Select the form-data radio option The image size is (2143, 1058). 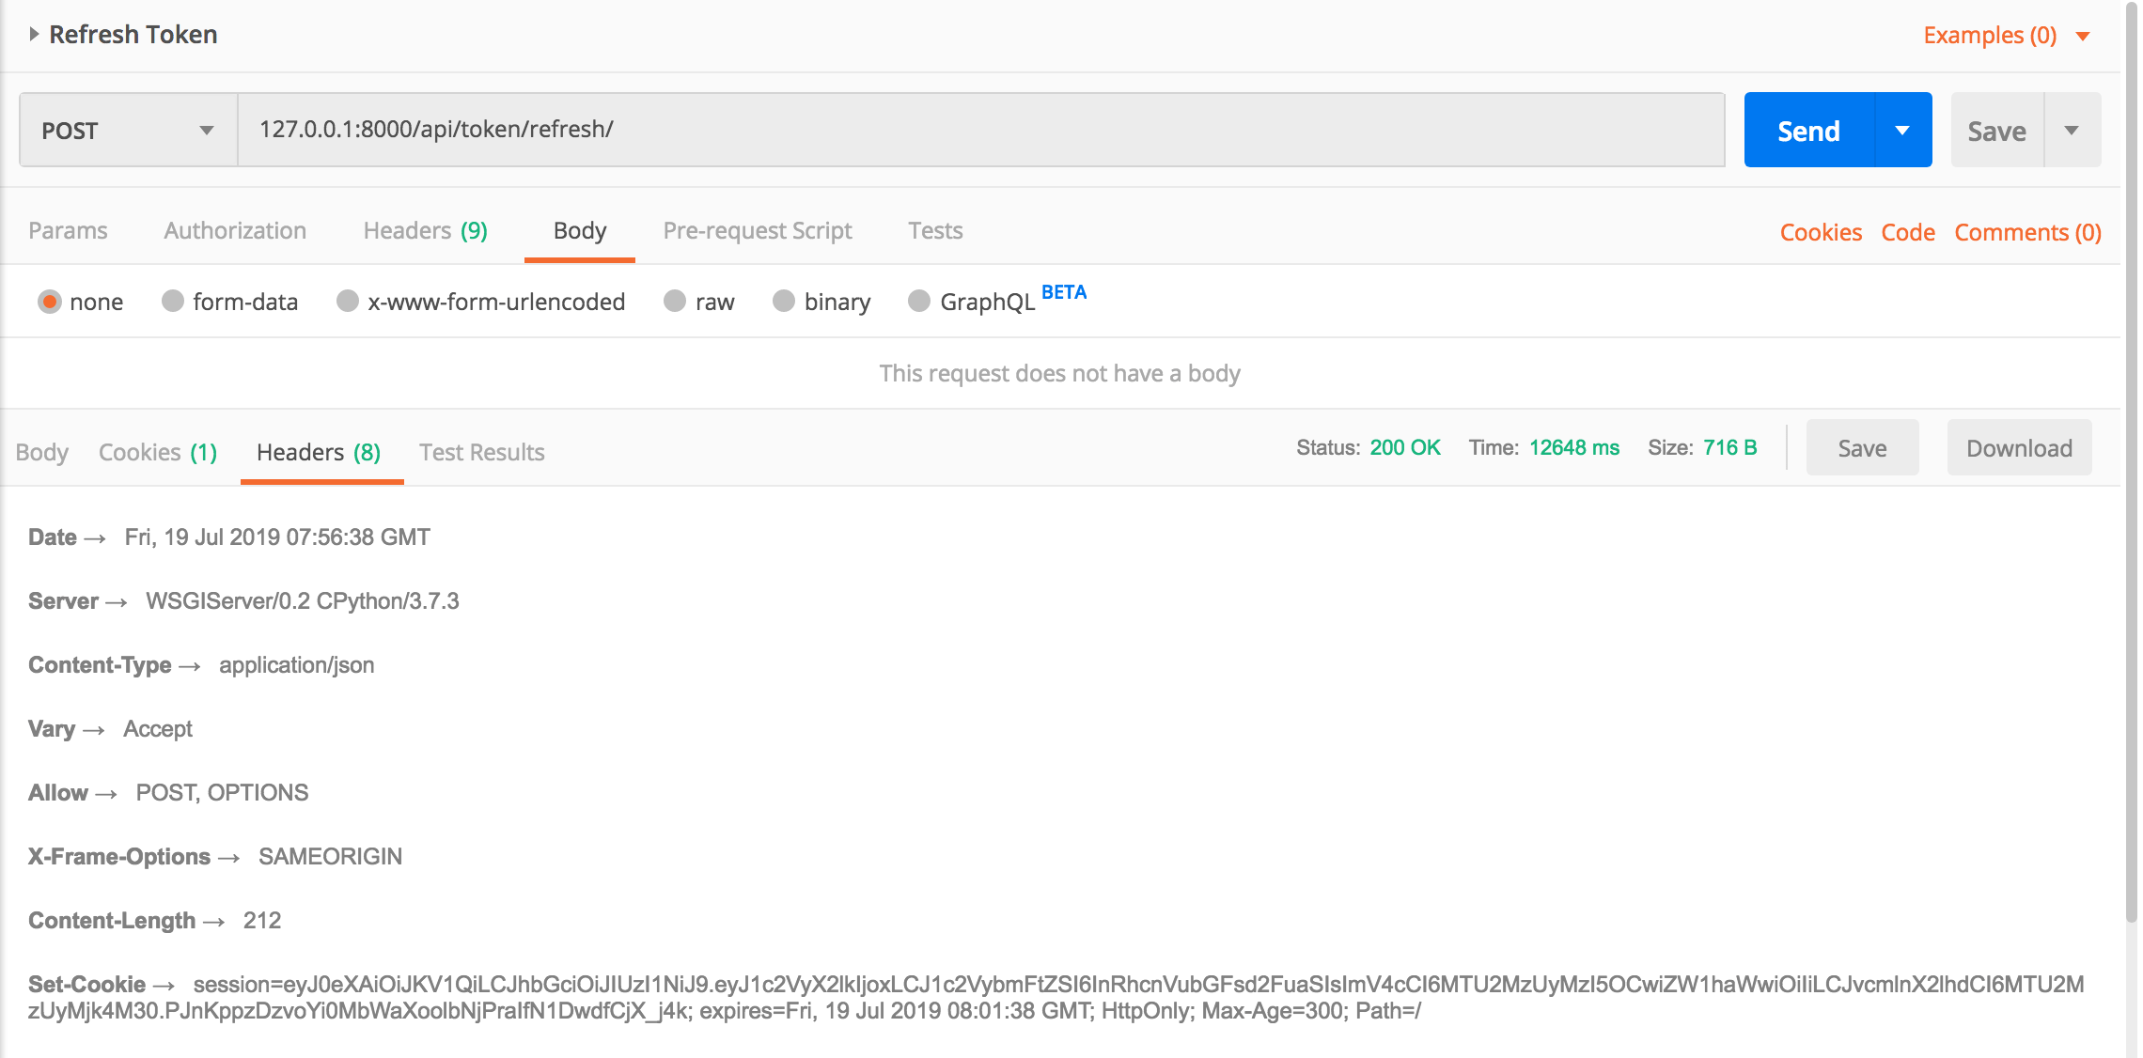[x=173, y=301]
